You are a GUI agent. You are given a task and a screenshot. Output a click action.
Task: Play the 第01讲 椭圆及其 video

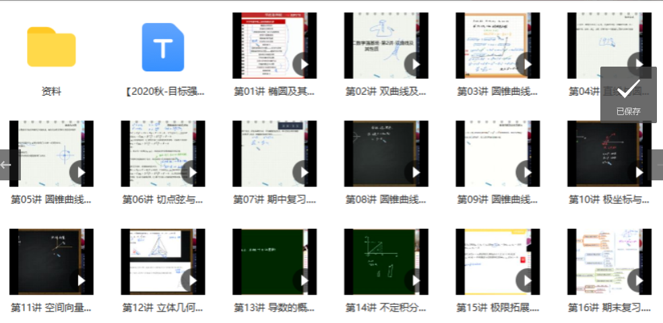pyautogui.click(x=304, y=65)
